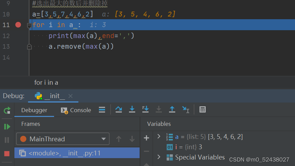Go to the next frame arrow
The image size is (295, 166).
point(132,139)
